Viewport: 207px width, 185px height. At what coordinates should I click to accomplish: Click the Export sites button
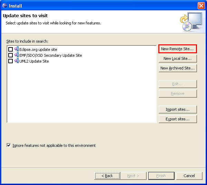coord(177,119)
